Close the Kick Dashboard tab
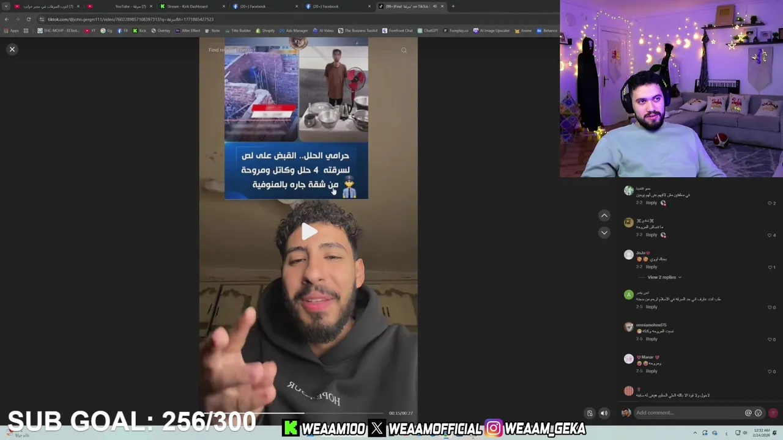Screen dimensions: 783x440 (x=224, y=6)
